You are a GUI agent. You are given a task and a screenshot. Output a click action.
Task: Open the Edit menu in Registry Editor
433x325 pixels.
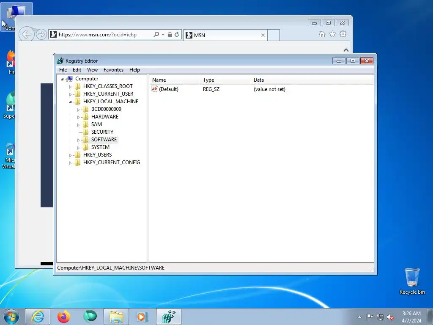77,70
